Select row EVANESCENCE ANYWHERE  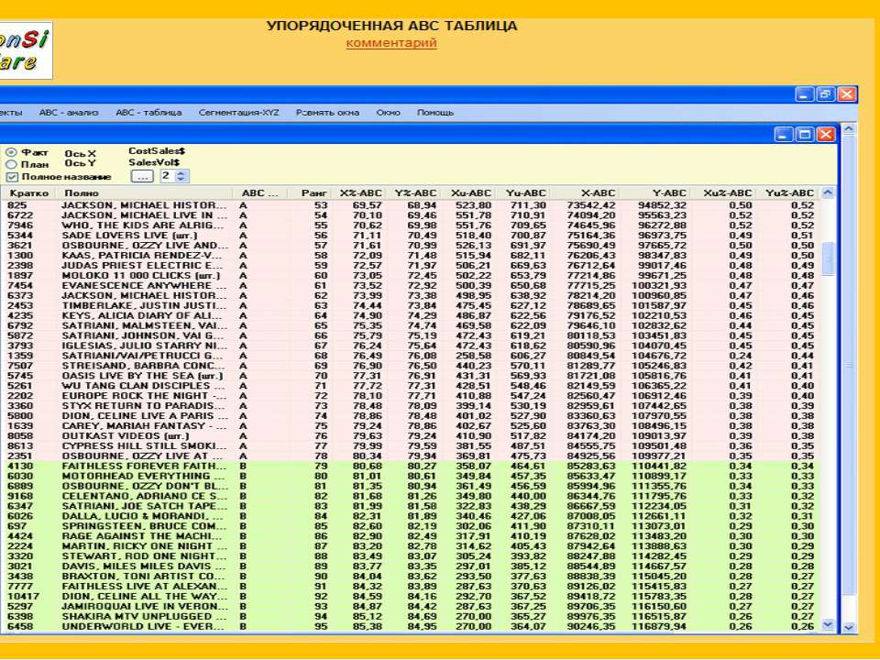410,286
